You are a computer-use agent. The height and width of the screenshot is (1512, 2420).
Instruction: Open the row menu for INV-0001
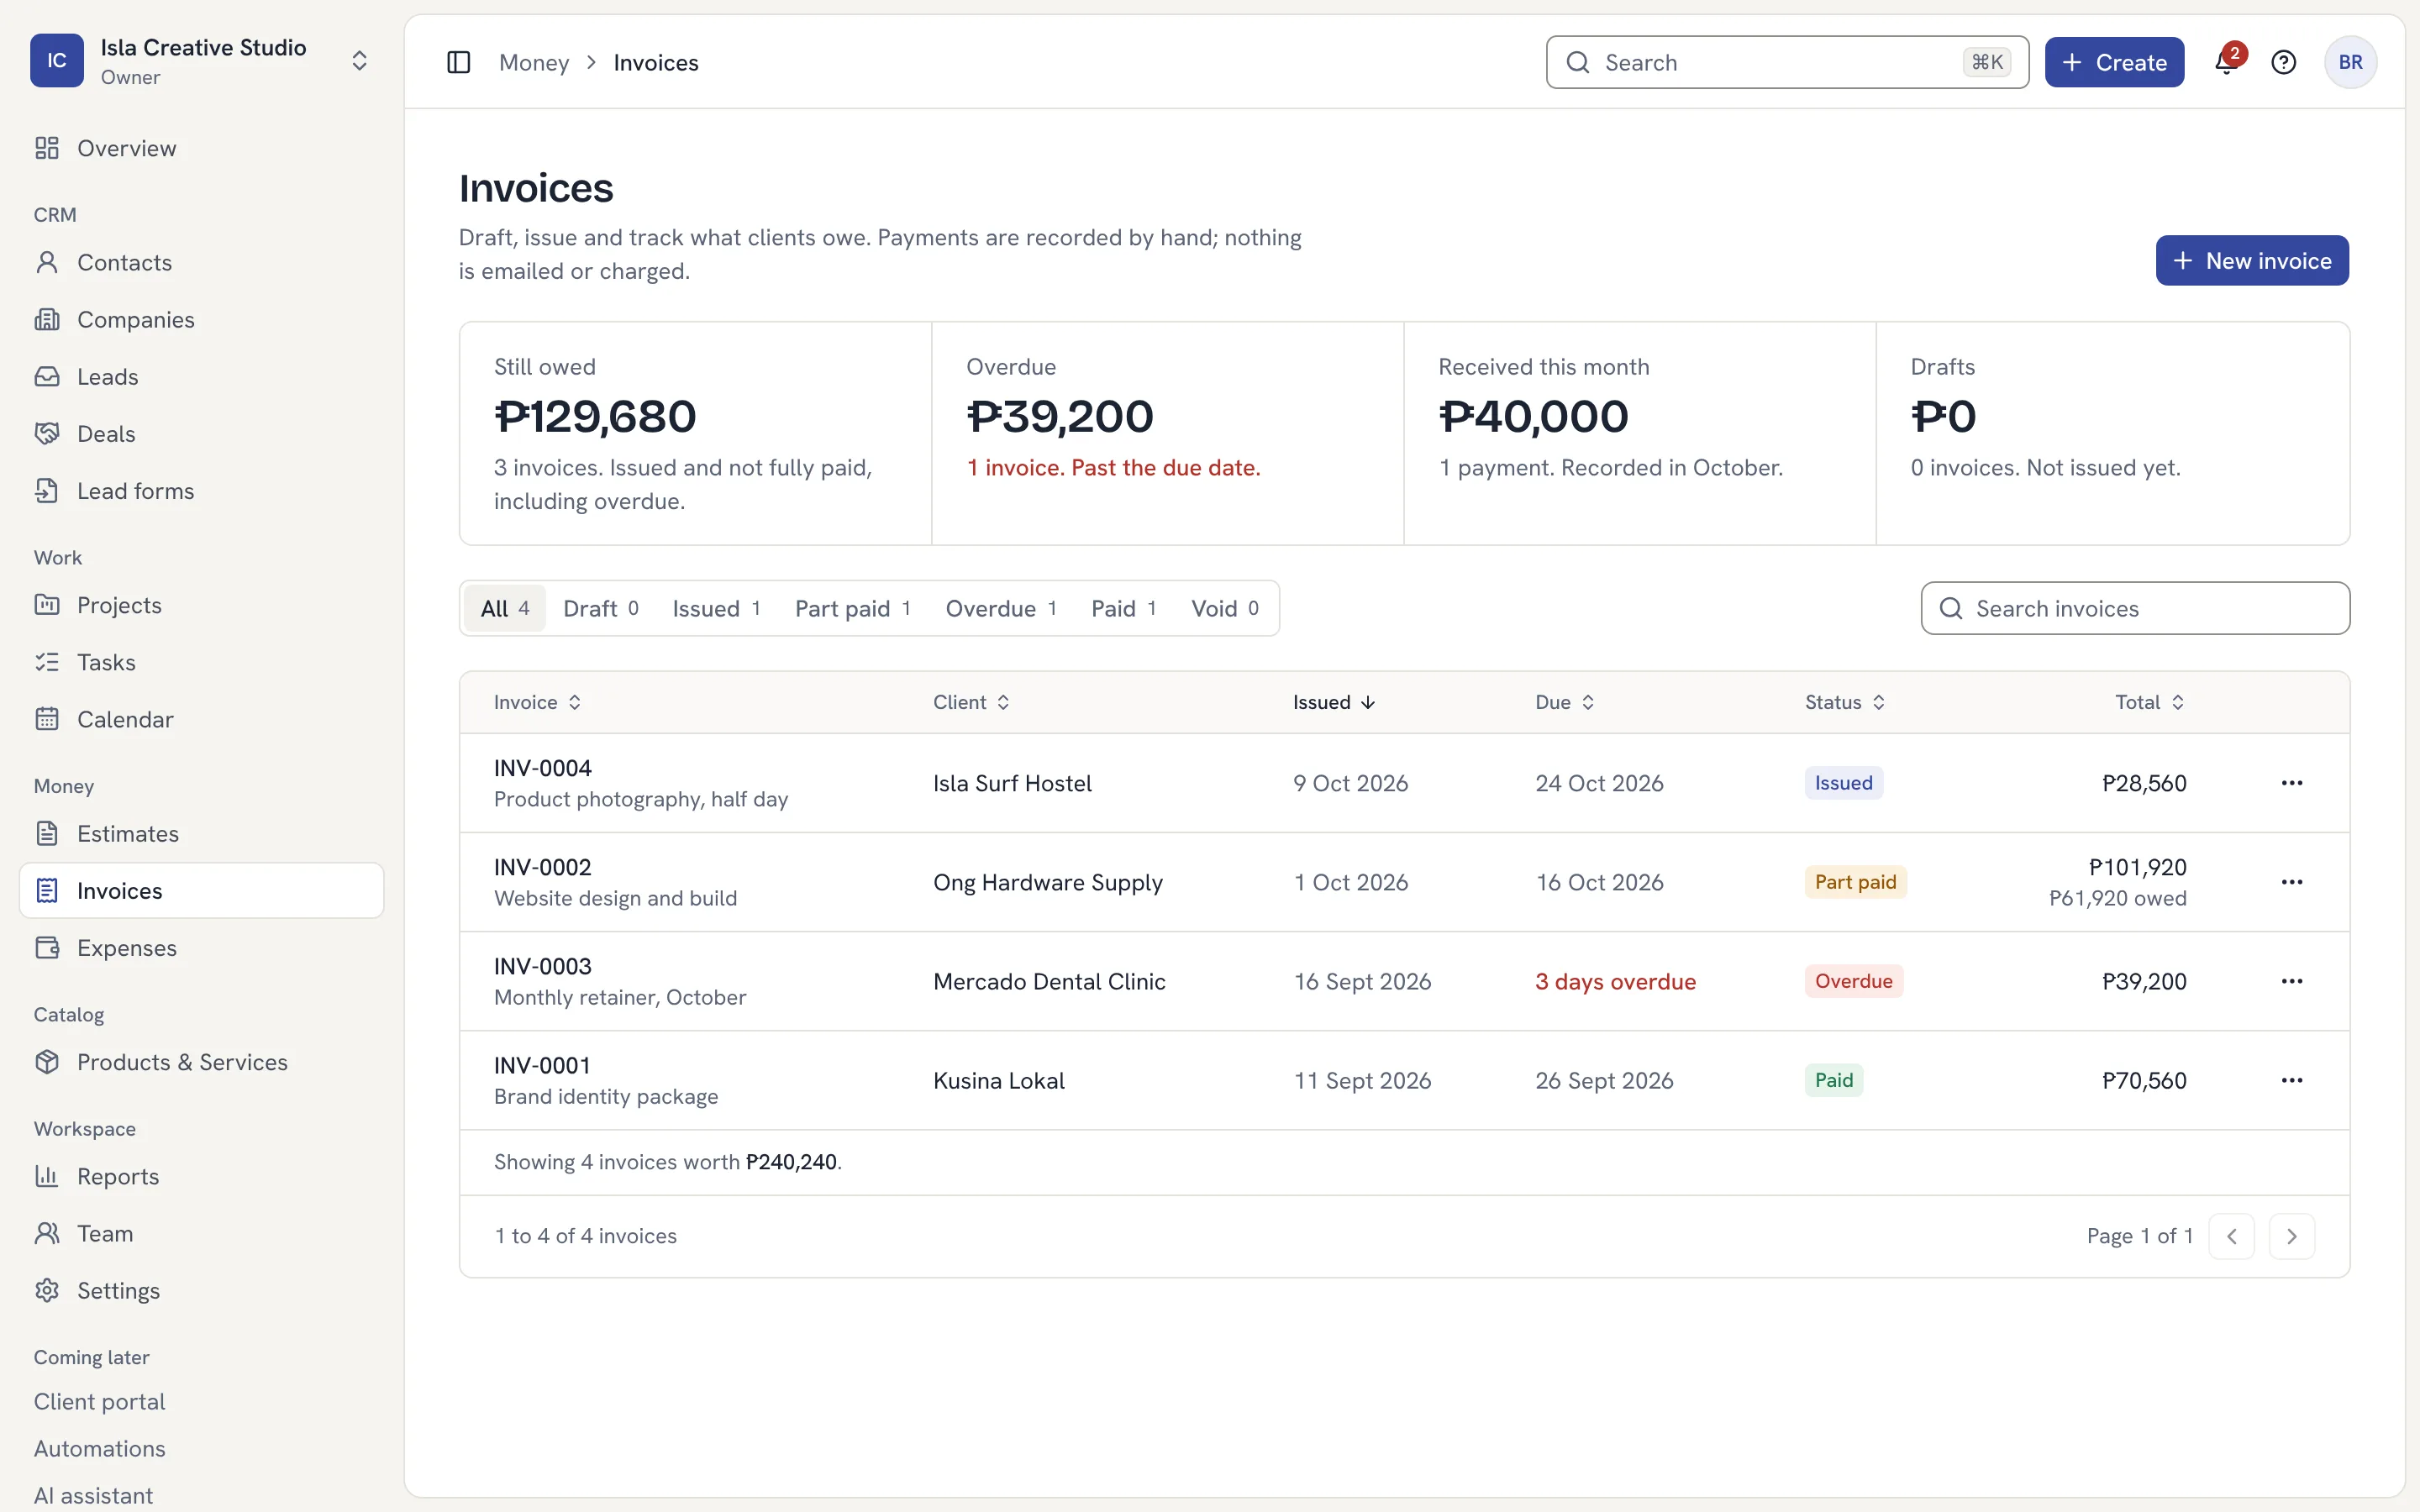(x=2292, y=1080)
